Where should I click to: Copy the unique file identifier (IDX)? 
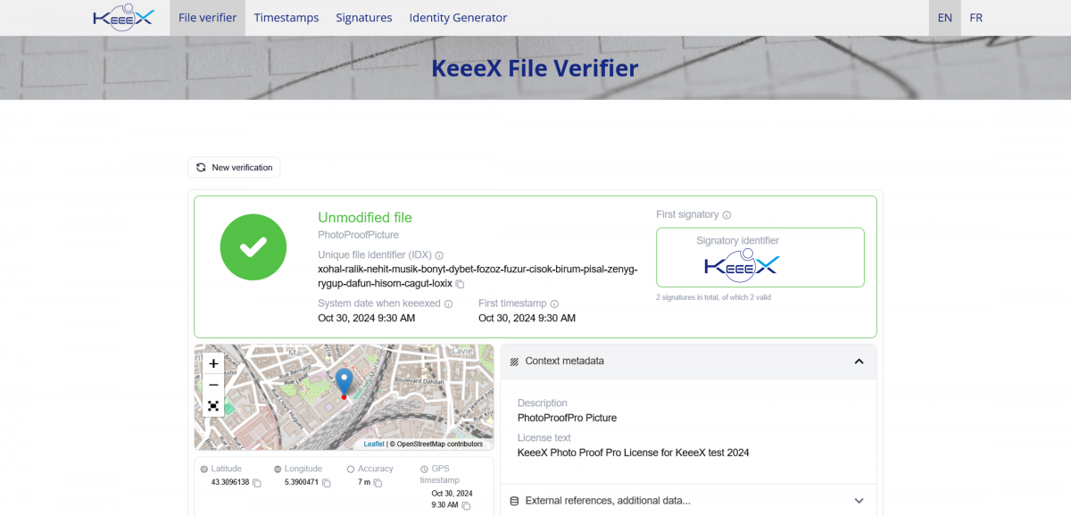tap(461, 284)
